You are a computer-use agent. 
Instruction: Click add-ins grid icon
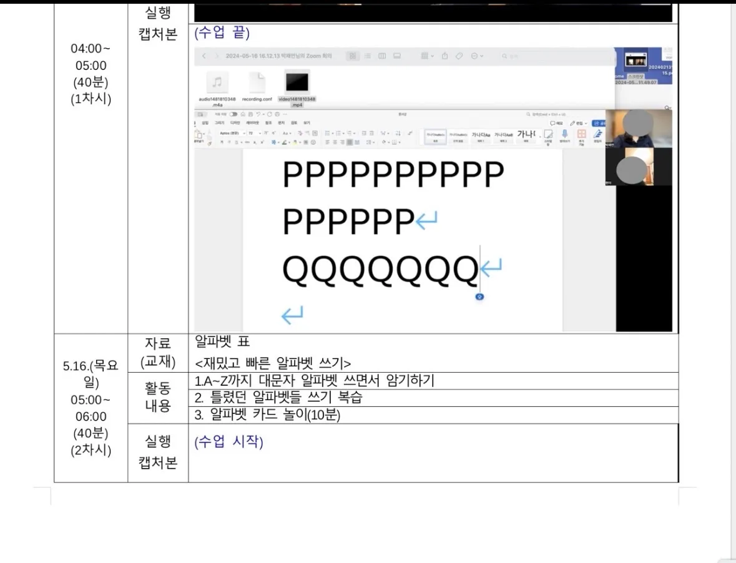coord(582,134)
